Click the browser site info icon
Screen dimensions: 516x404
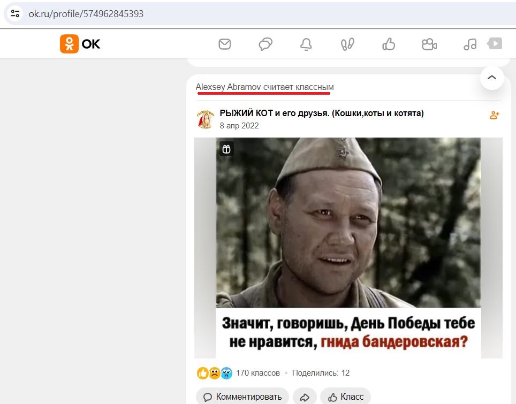click(15, 13)
